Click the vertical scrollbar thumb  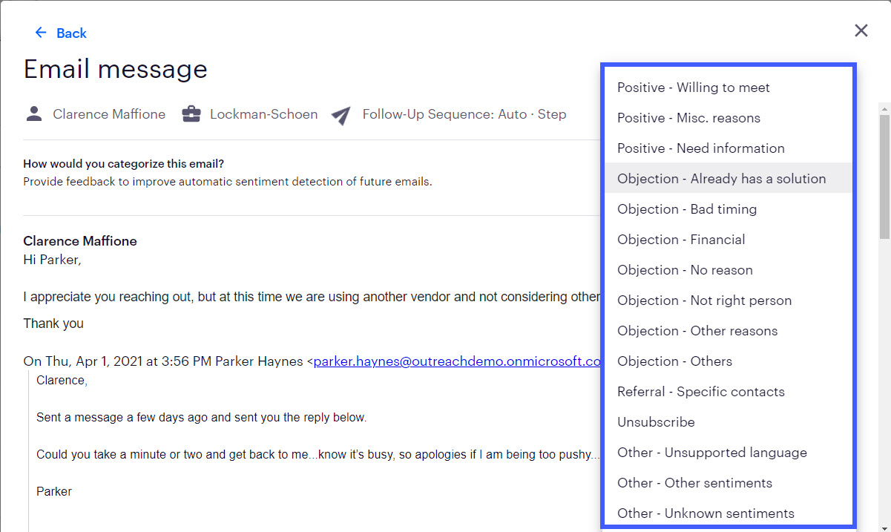coord(884,176)
